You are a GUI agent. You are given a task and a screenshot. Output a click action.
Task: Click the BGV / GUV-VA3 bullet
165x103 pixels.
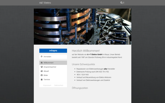[82, 75]
